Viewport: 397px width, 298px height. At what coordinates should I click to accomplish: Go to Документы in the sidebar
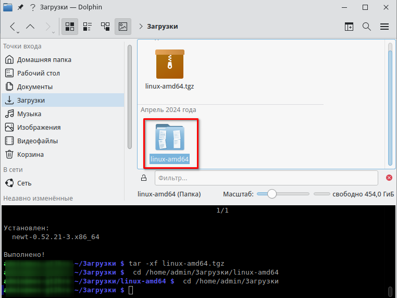point(34,86)
